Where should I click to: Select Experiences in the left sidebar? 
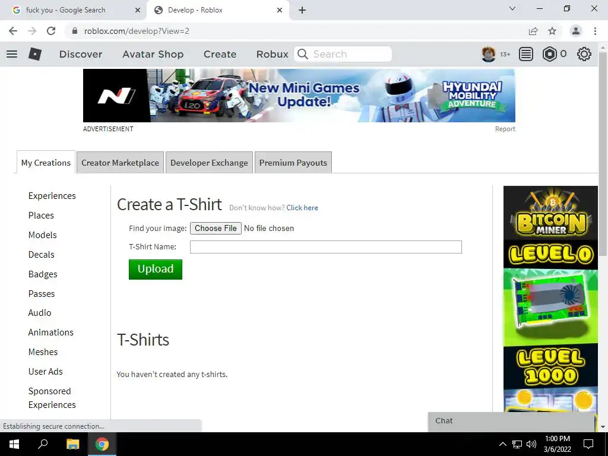point(52,195)
